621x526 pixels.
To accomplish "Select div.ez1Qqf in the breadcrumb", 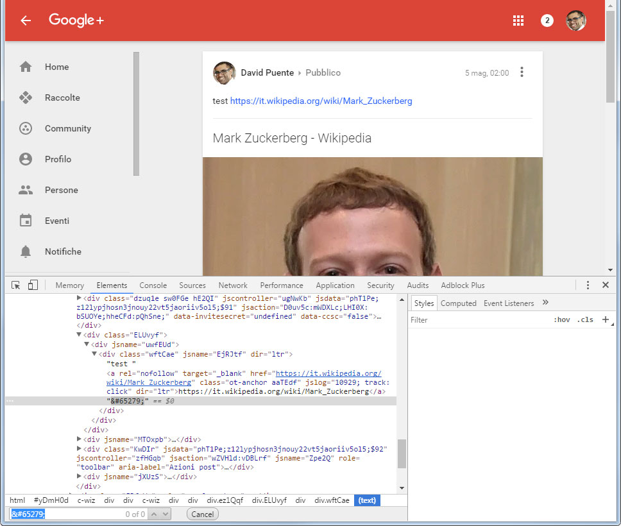I will (x=225, y=500).
